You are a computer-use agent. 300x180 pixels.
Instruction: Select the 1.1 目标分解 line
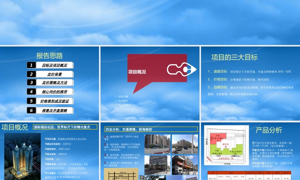pos(121,97)
